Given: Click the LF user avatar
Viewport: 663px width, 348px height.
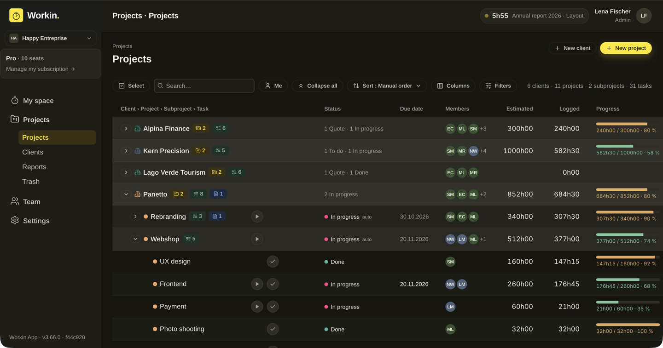Looking at the screenshot, I should point(644,16).
